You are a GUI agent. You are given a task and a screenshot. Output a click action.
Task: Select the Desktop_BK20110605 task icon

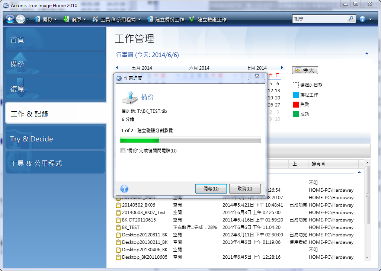118,257
